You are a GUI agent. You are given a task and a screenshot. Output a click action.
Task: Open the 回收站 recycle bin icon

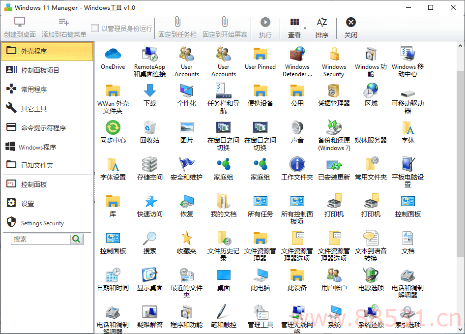click(149, 128)
